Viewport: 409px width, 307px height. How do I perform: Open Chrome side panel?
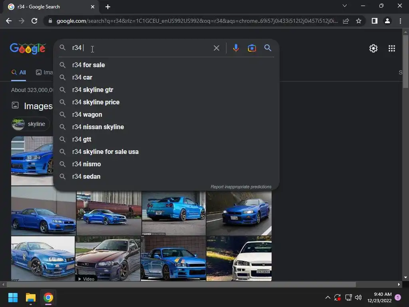375,21
